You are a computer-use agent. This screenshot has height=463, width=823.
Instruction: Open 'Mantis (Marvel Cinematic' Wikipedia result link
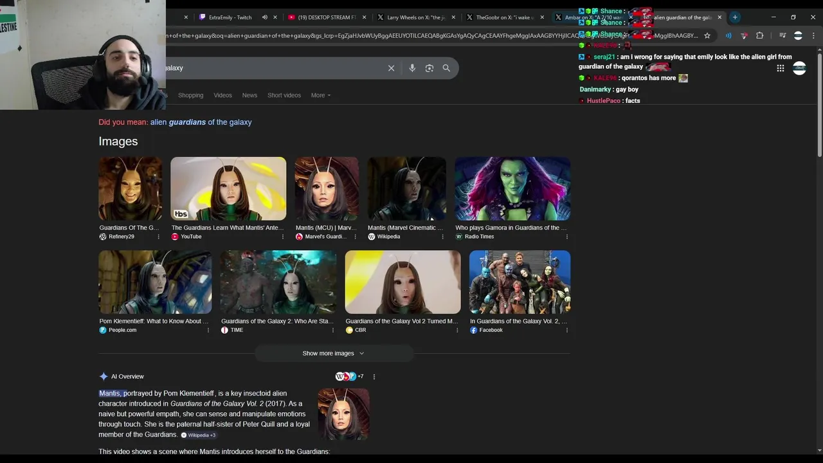(x=405, y=228)
